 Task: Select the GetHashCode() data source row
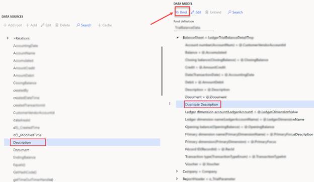[x=25, y=172]
